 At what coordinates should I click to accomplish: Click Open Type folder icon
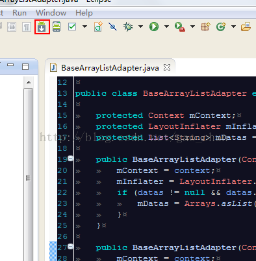coord(246,27)
